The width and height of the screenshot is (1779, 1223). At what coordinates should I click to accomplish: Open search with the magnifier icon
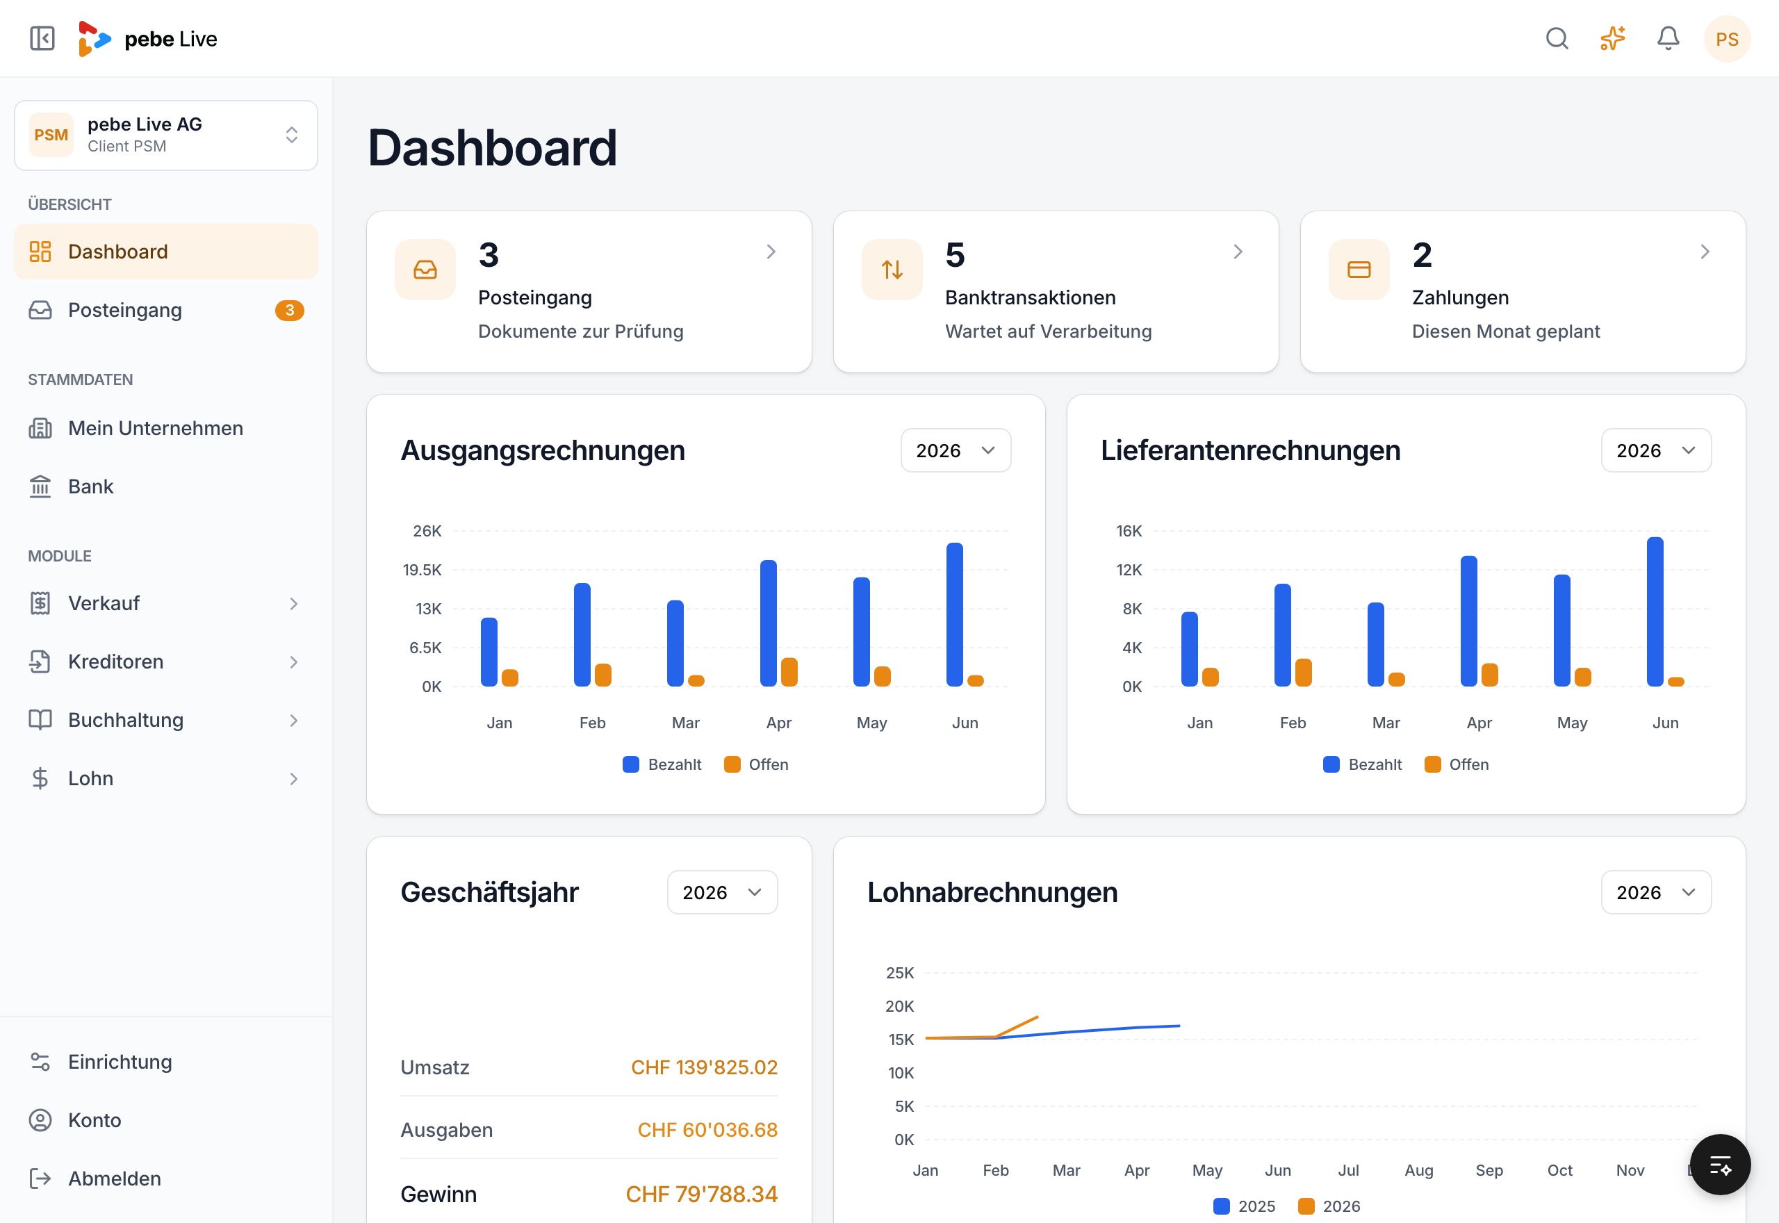[1557, 38]
